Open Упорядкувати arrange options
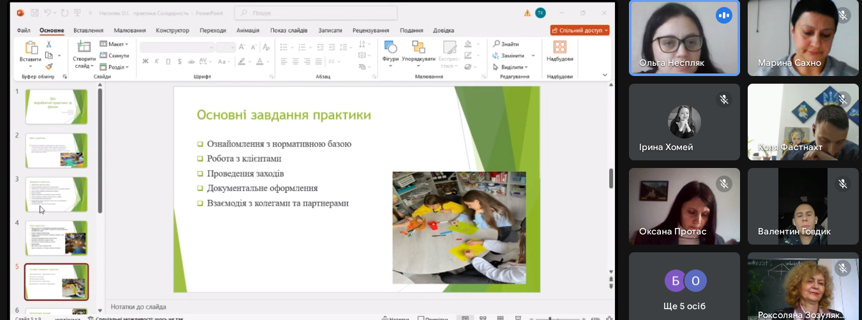Viewport: 862px width, 320px height. click(x=419, y=52)
